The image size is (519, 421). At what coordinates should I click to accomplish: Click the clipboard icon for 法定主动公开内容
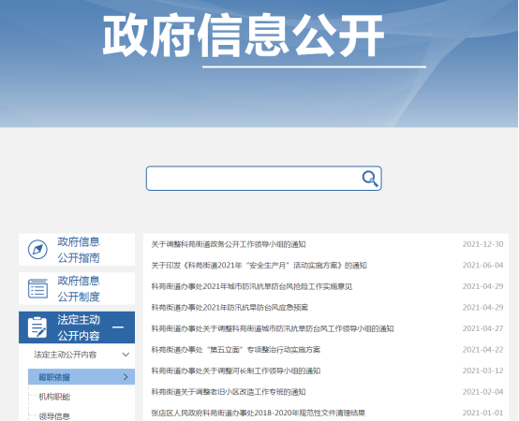37,327
